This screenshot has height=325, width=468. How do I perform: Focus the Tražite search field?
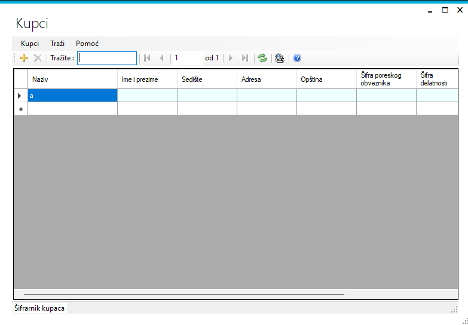point(107,58)
